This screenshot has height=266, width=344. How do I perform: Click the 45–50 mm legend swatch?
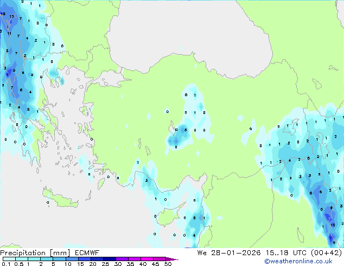pyautogui.click(x=160, y=259)
